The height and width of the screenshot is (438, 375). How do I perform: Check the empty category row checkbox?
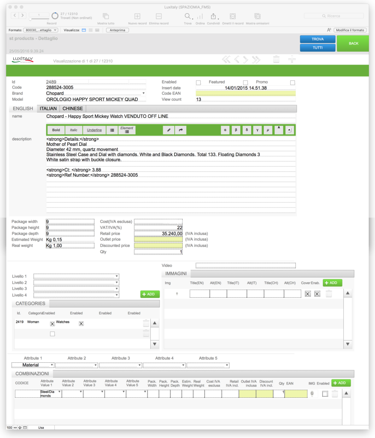52,334
